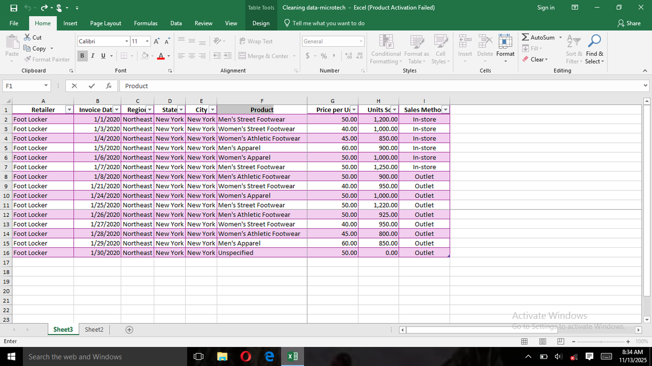Click the Paste clipboard icon
This screenshot has width=652, height=366.
point(11,42)
